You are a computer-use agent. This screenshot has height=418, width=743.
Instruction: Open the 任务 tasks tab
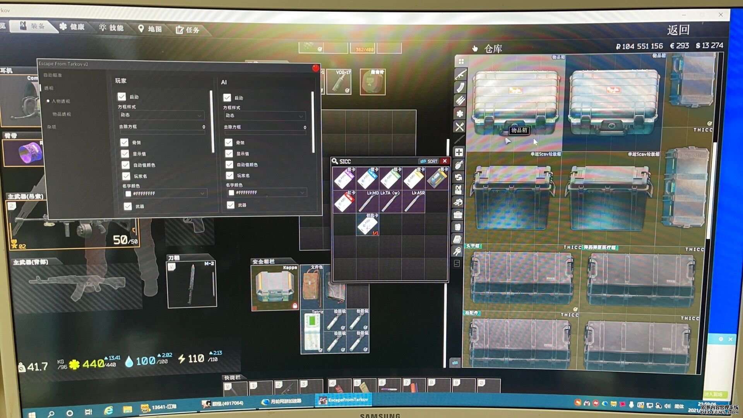tap(188, 30)
